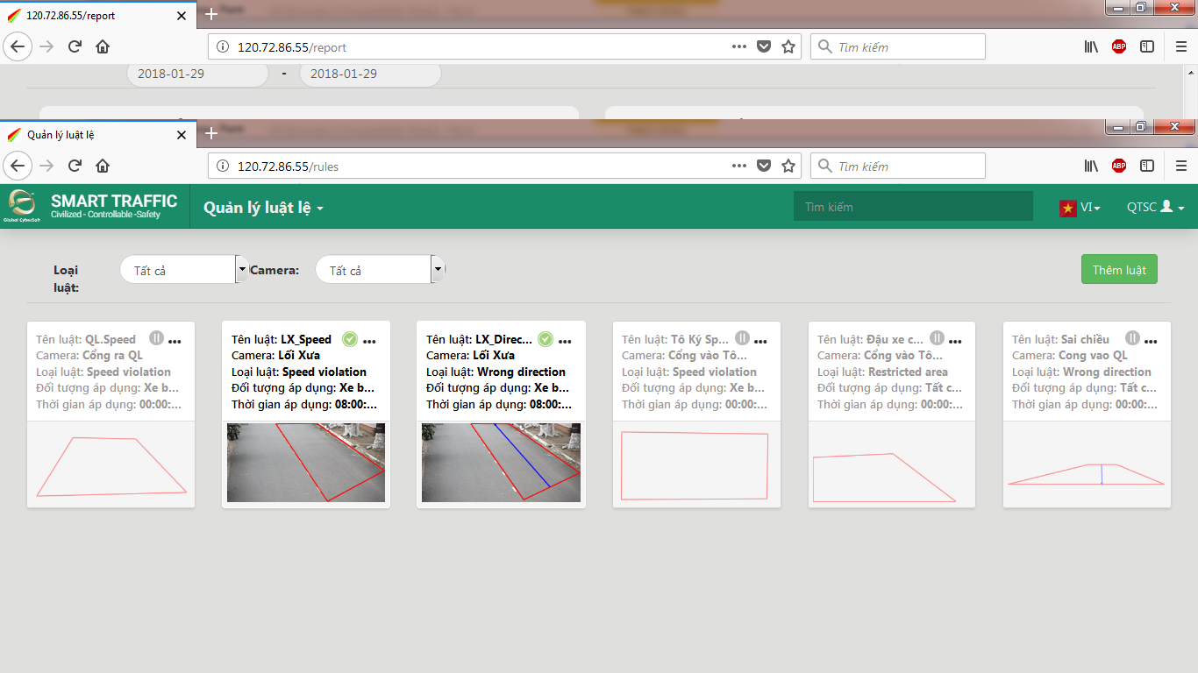
Task: Select the 120.72.86.55/report tab
Action: (97, 16)
